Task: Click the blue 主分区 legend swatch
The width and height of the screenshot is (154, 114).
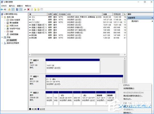Action: coord(38,109)
